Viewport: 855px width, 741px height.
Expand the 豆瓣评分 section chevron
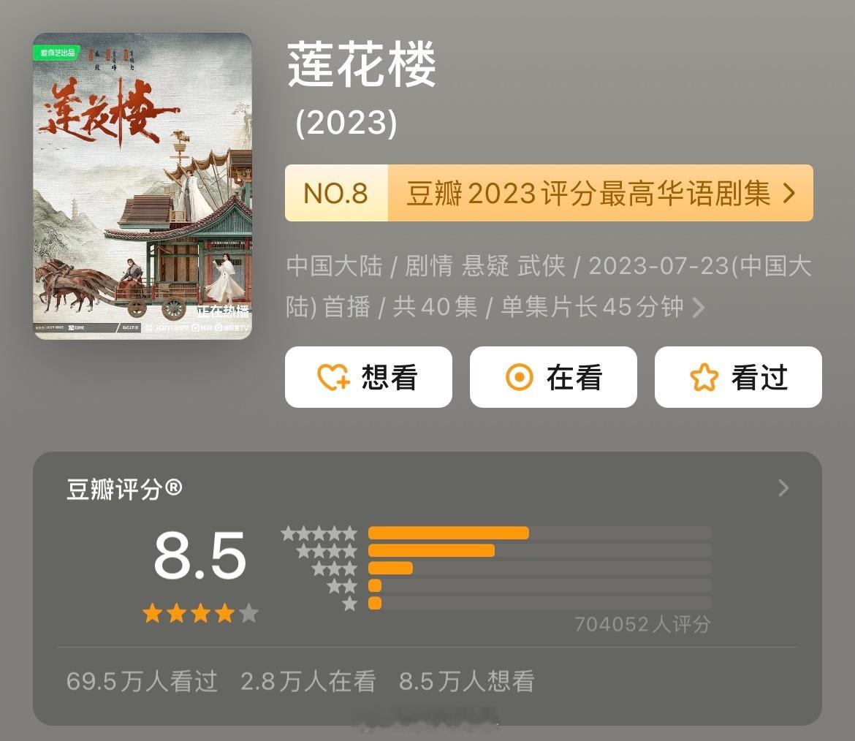(x=783, y=487)
